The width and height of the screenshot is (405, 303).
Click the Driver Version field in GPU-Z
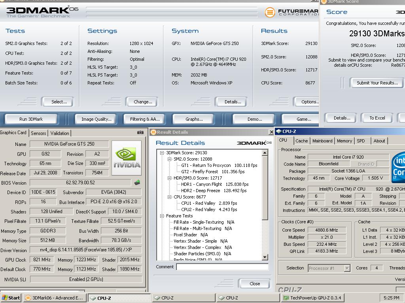[86, 250]
